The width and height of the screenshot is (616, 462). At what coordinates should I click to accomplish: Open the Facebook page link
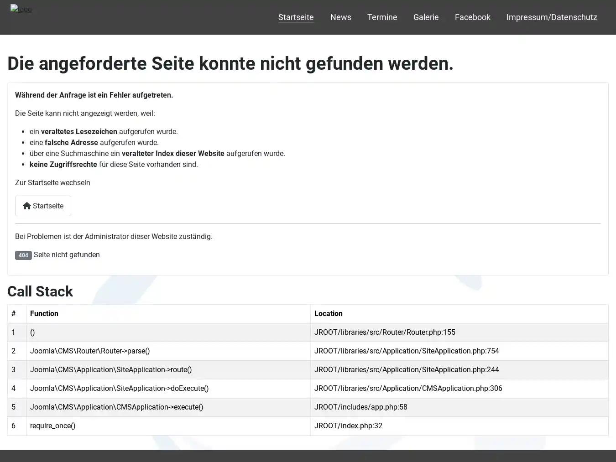pos(472,17)
